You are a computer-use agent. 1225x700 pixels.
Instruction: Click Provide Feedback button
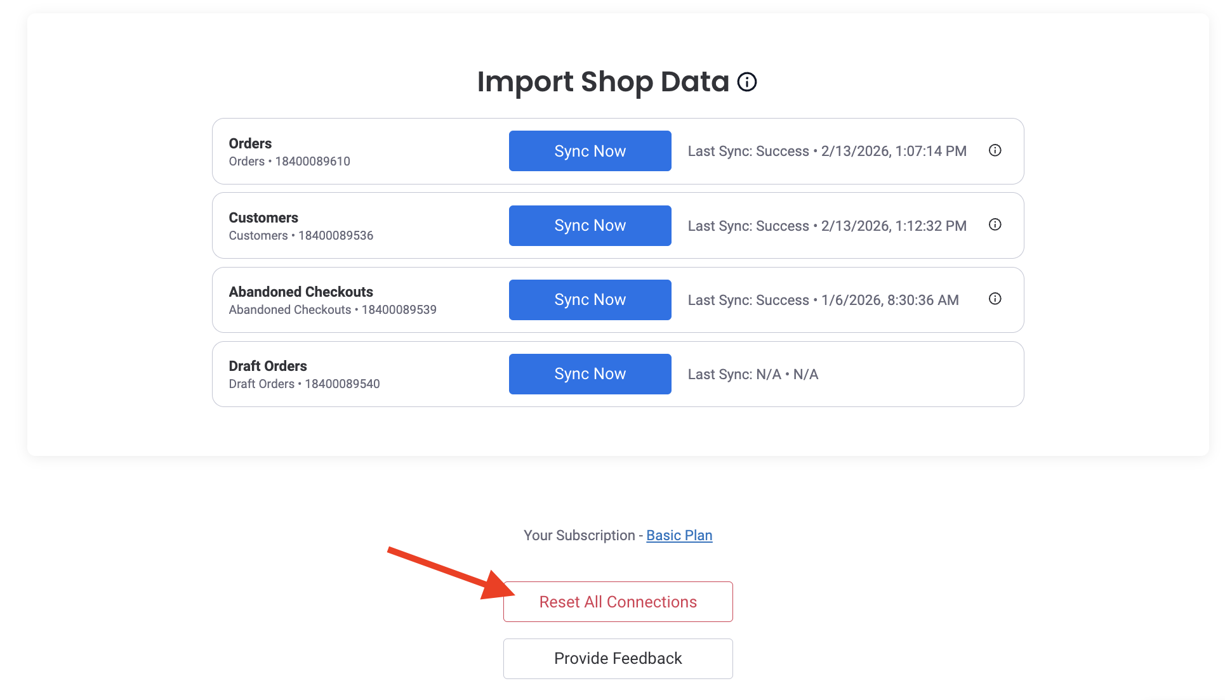[x=618, y=658]
